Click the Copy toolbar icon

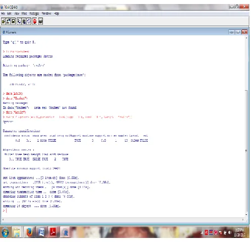[x=19, y=21]
